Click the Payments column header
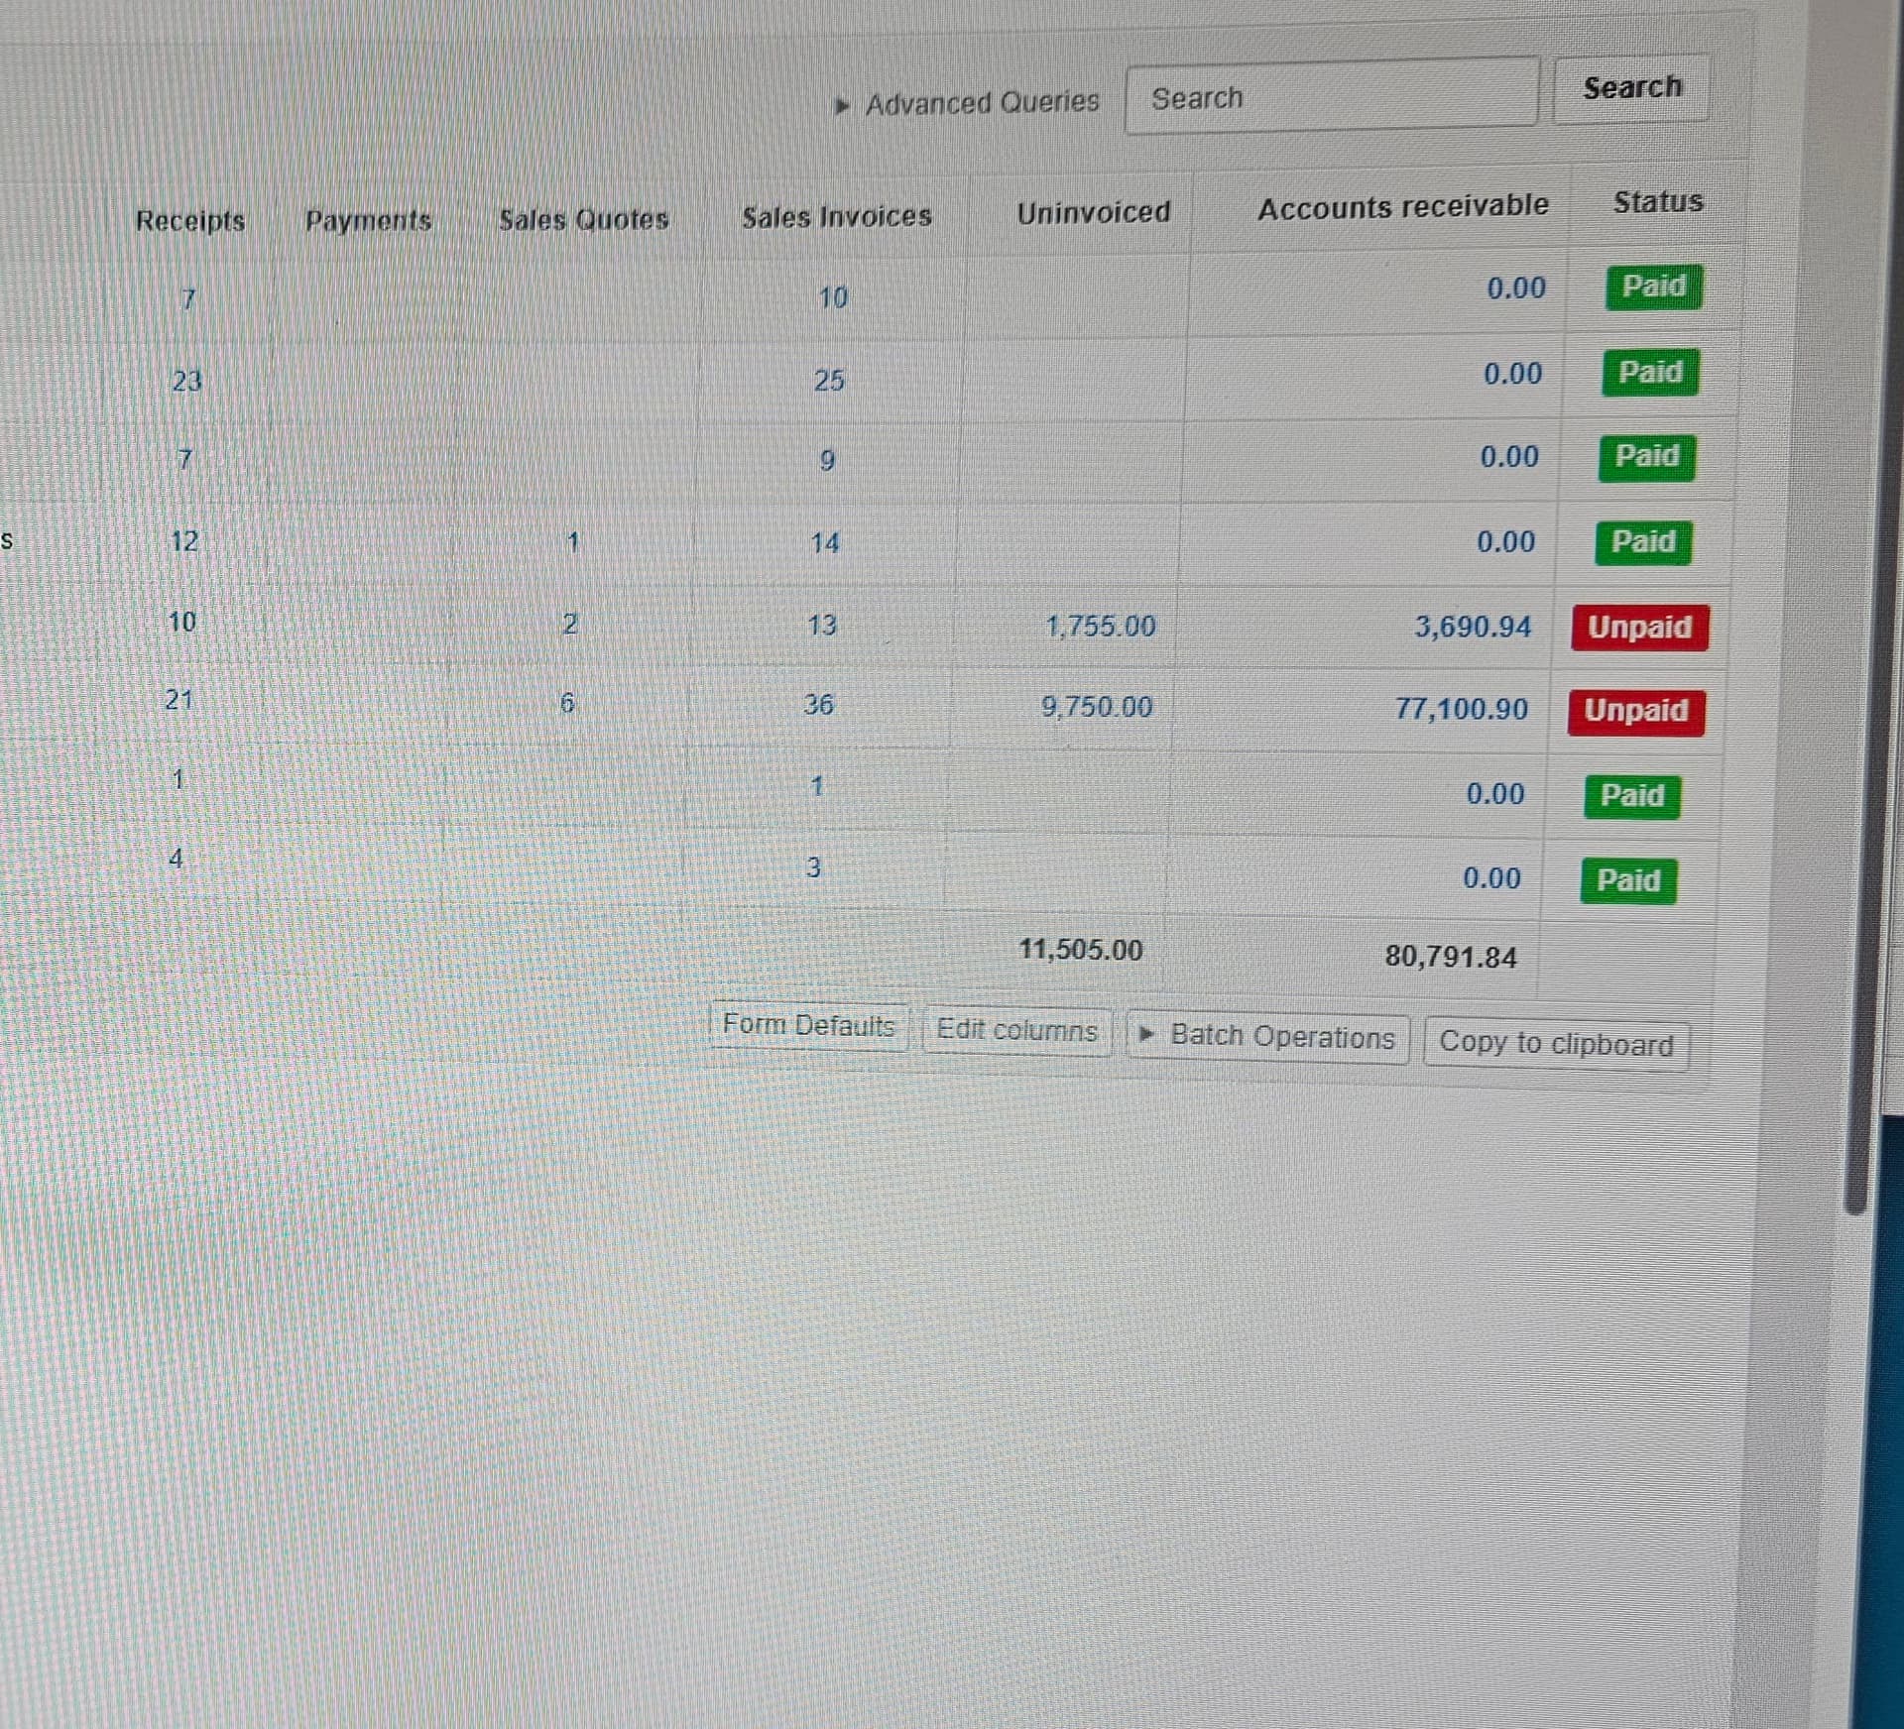Screen dimensions: 1904x1729 368,220
